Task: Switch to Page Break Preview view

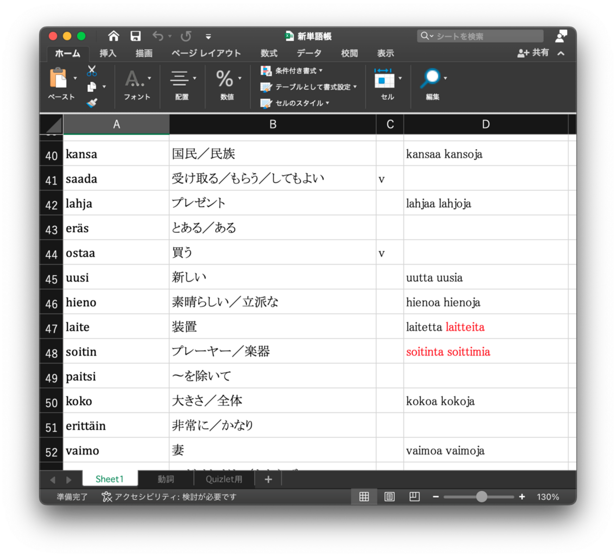Action: click(414, 496)
